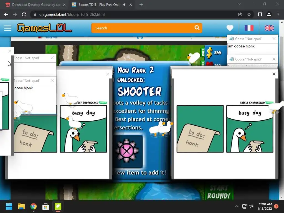Screen dimensions: 284x213
Task: Click the Favorites link under the header
Action: (x=51, y=37)
